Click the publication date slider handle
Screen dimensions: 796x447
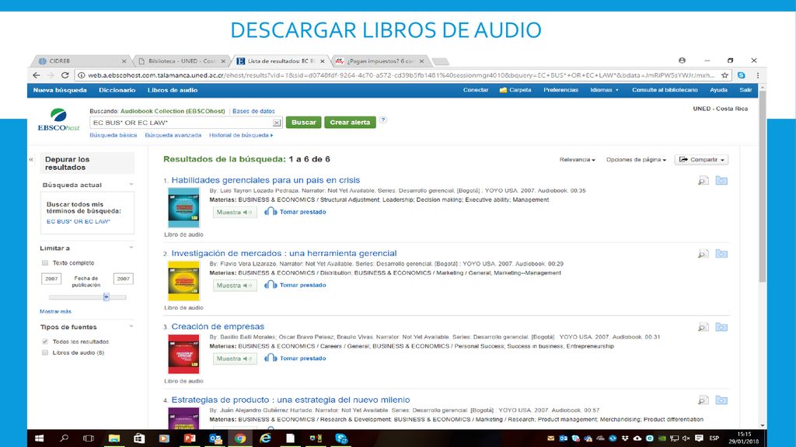[x=106, y=297]
